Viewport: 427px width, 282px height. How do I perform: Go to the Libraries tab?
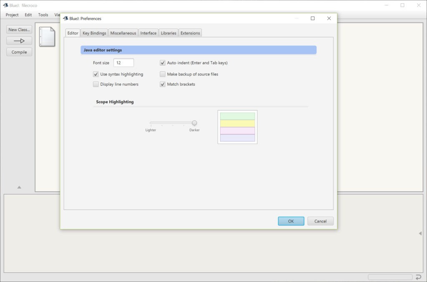[x=168, y=33]
